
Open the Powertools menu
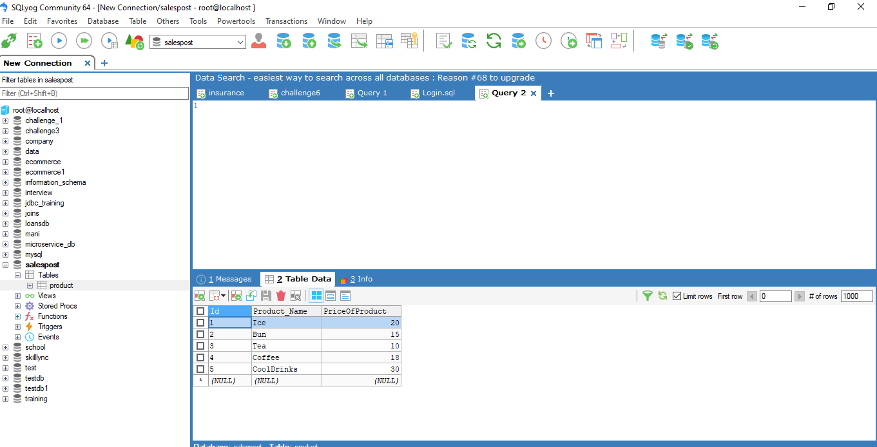coord(236,21)
